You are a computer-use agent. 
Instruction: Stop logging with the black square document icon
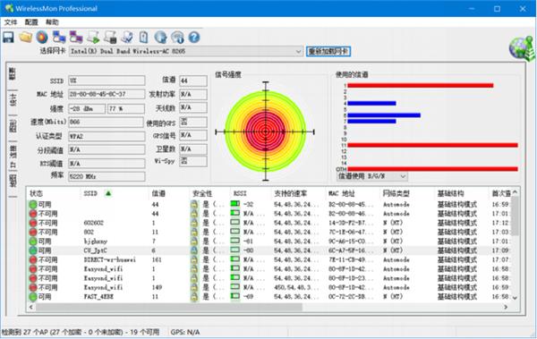pos(110,37)
